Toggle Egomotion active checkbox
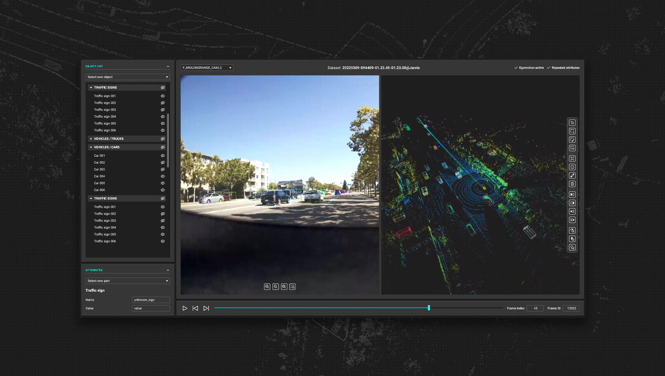Image resolution: width=665 pixels, height=376 pixels. click(x=516, y=68)
